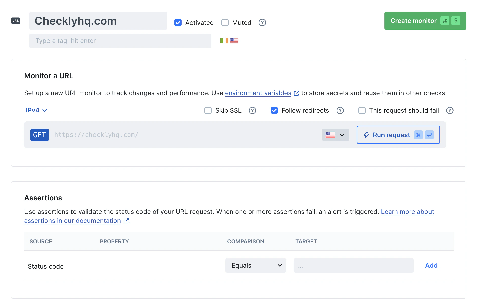Click the help icon beside Follow redirects
This screenshot has height=308, width=477.
[340, 110]
